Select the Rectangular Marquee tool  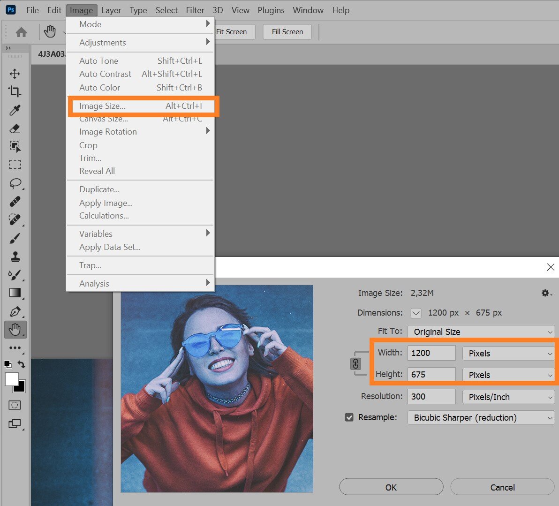(15, 165)
